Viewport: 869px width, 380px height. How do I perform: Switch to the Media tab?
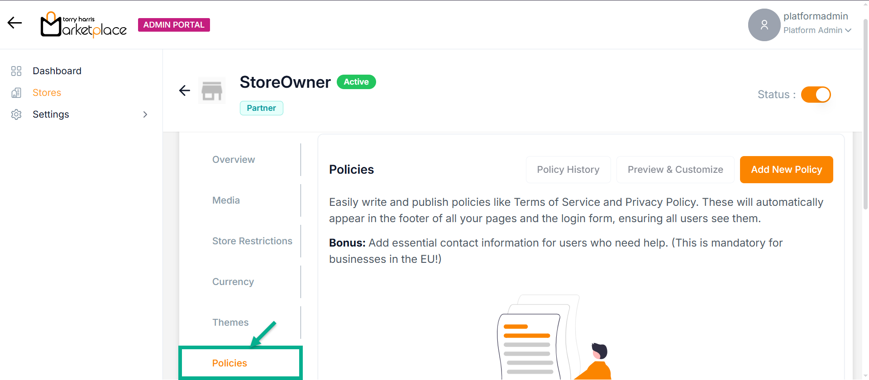pyautogui.click(x=226, y=200)
